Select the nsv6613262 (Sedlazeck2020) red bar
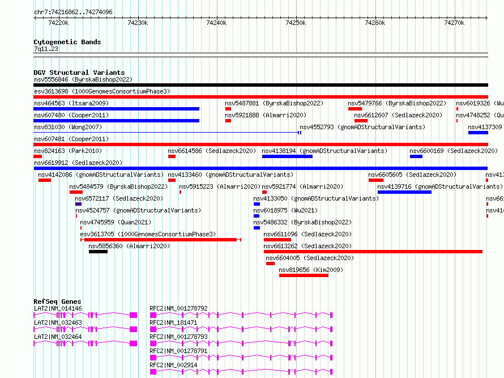 click(x=373, y=252)
